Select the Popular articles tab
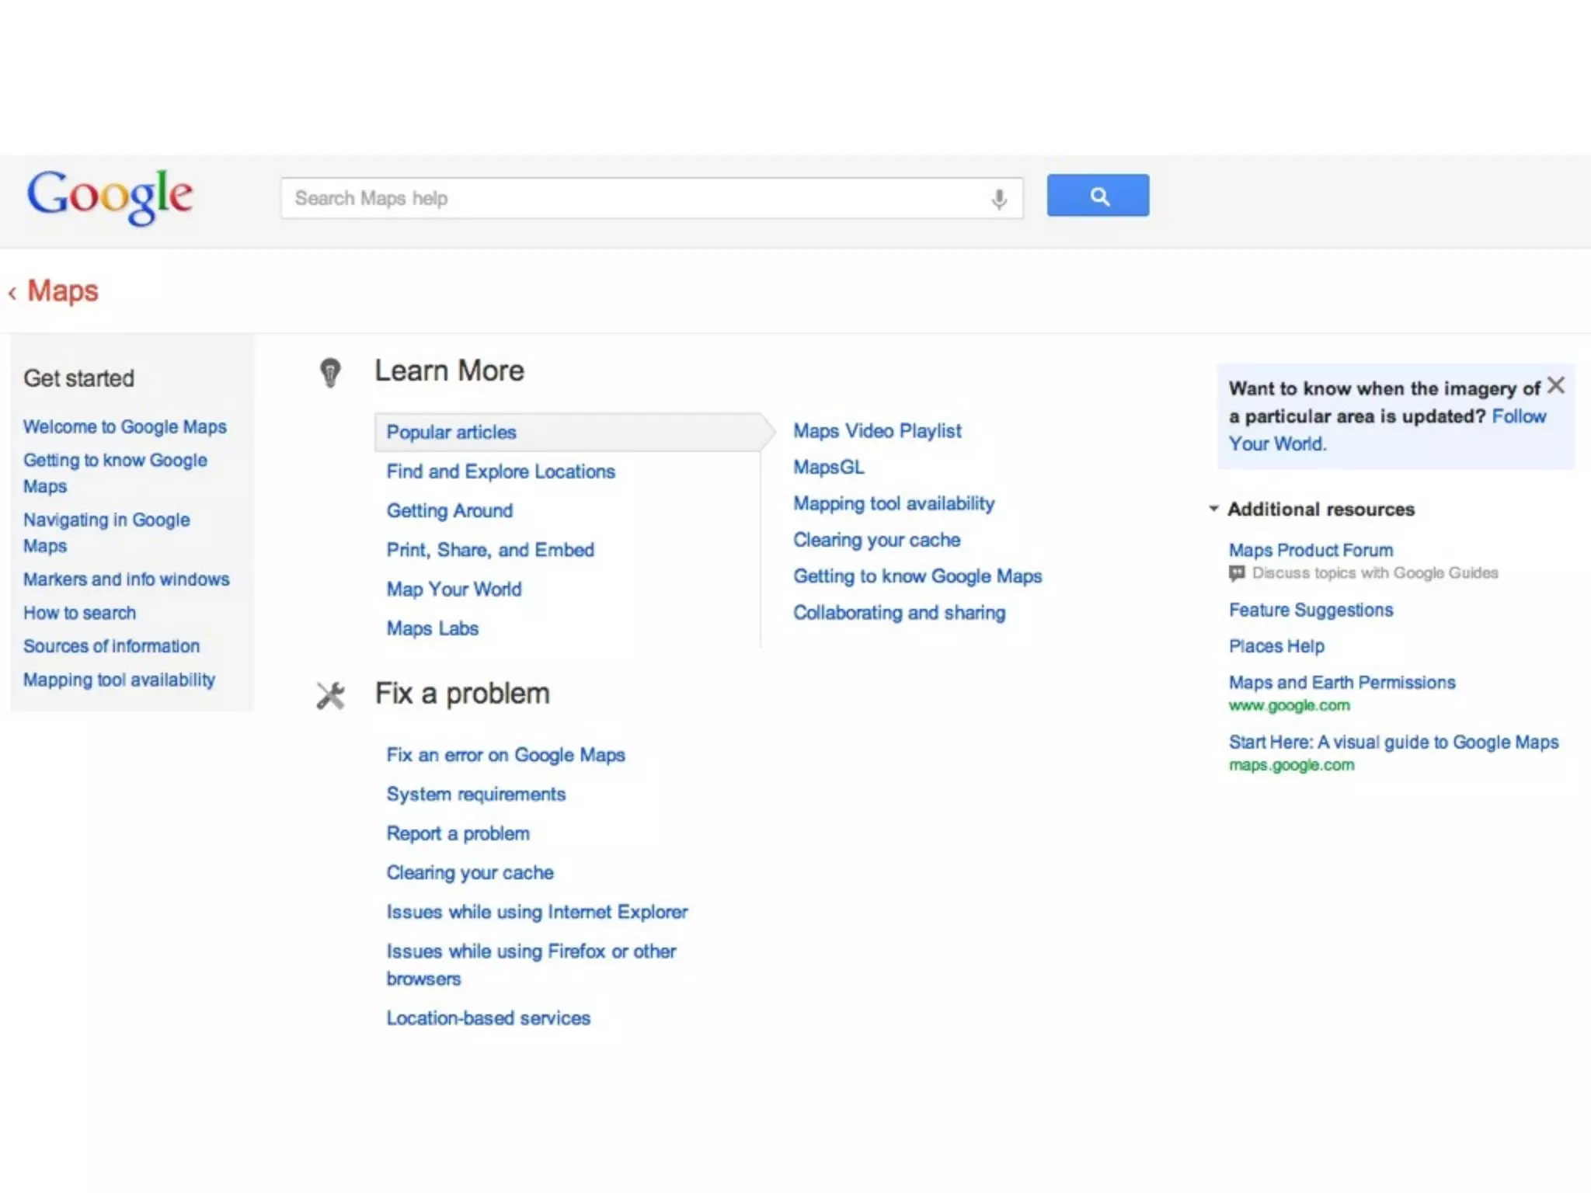 coord(451,432)
